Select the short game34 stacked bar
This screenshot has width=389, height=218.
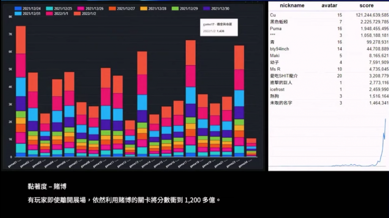(251, 148)
